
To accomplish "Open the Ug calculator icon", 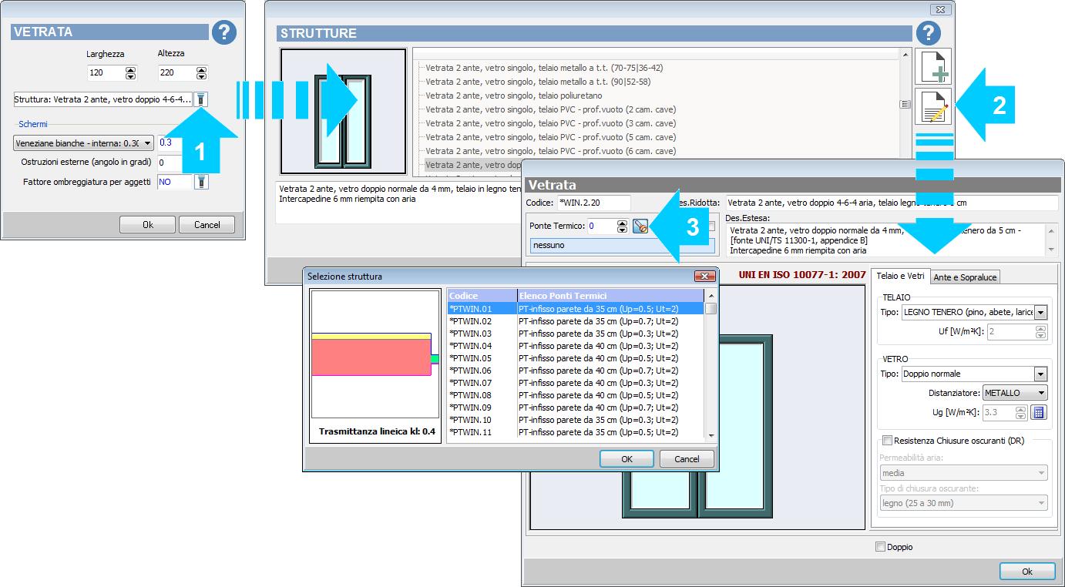I will (x=1039, y=412).
